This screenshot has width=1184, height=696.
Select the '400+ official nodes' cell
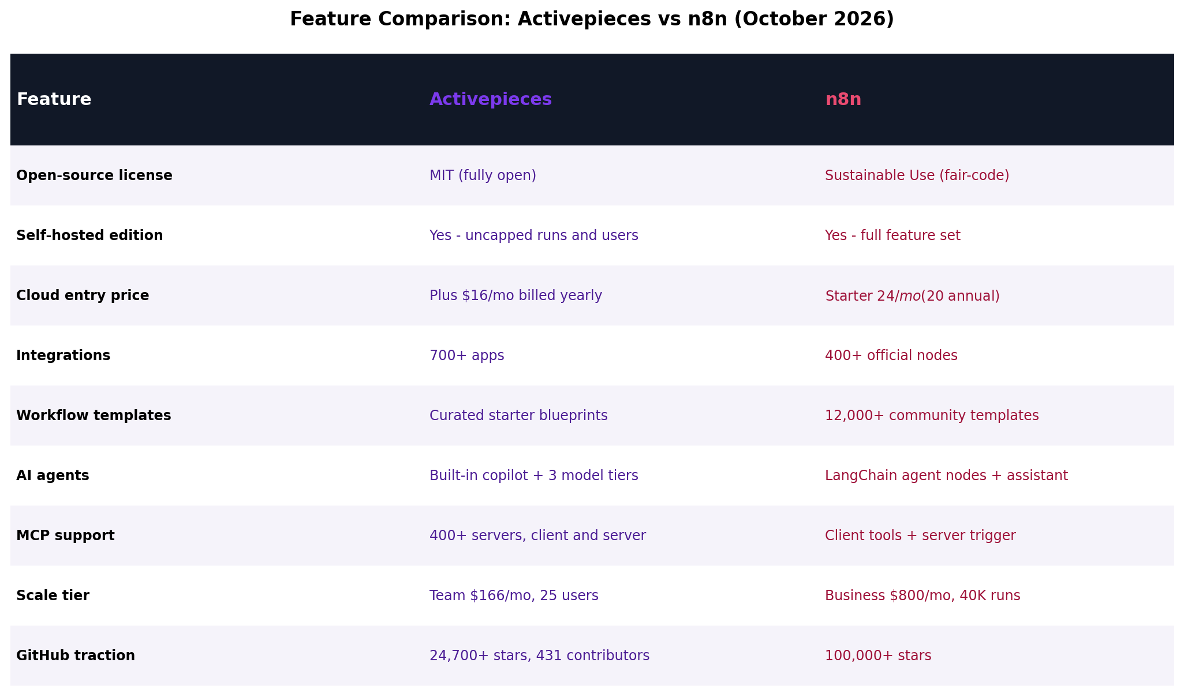click(891, 356)
